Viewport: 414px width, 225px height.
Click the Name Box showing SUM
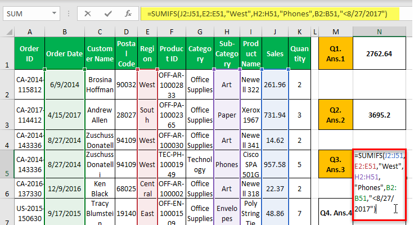[31, 13]
